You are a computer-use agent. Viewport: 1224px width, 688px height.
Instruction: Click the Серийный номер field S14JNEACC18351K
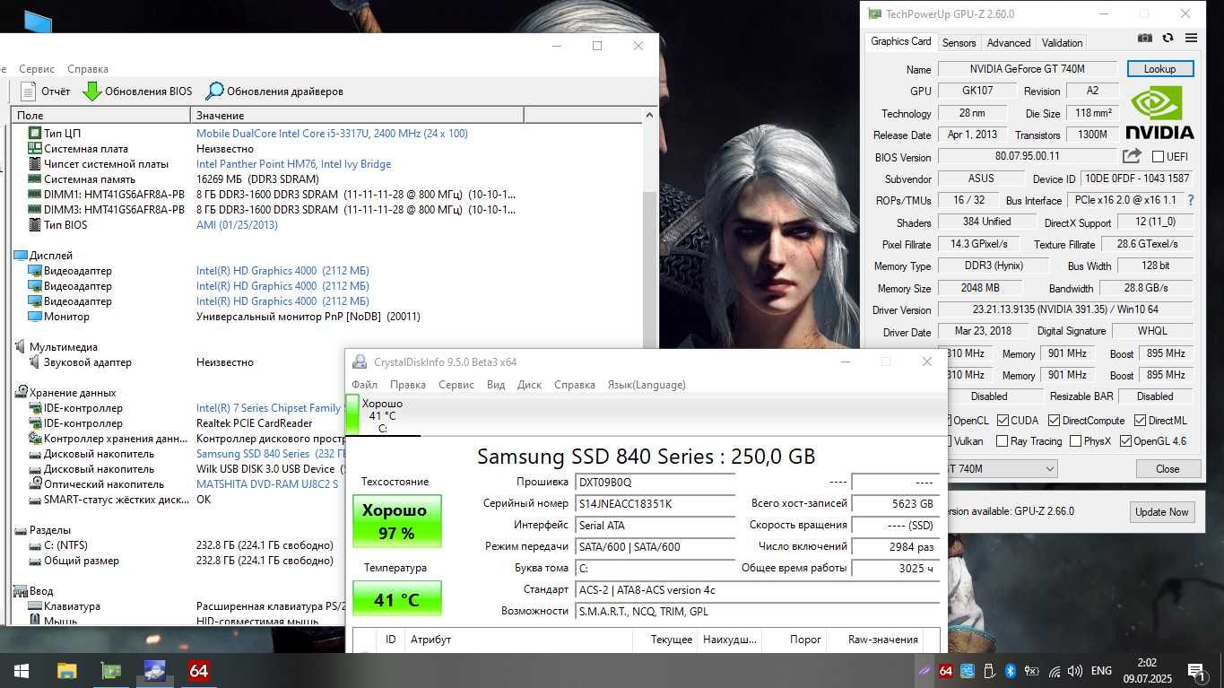point(654,504)
